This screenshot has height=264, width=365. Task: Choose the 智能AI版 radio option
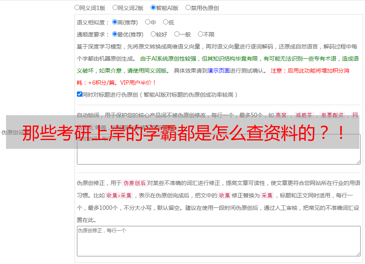click(x=153, y=8)
